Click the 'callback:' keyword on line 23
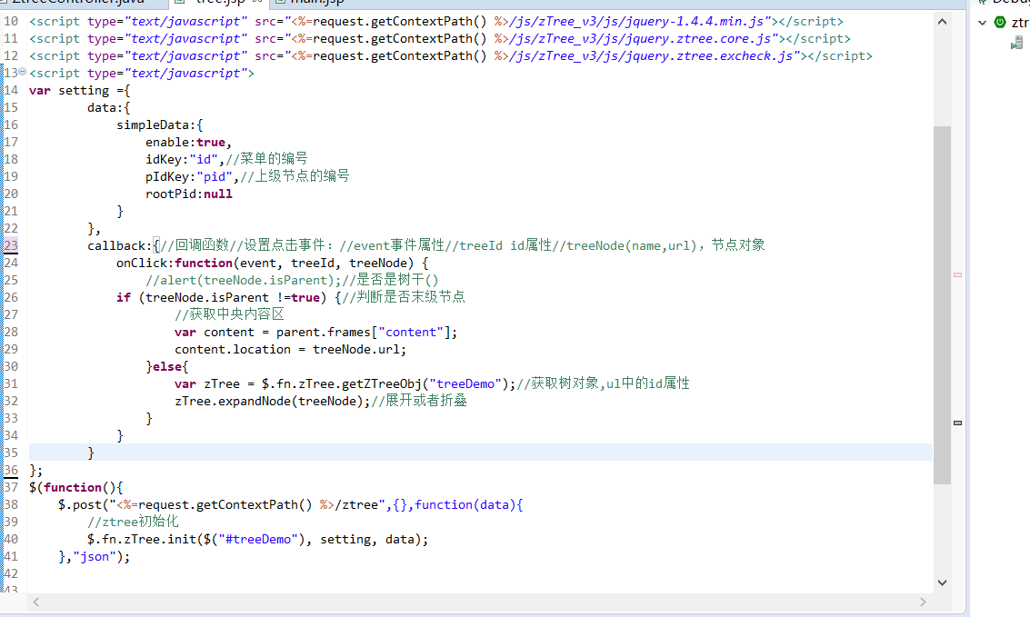Viewport: 1030px width, 617px height. tap(120, 245)
